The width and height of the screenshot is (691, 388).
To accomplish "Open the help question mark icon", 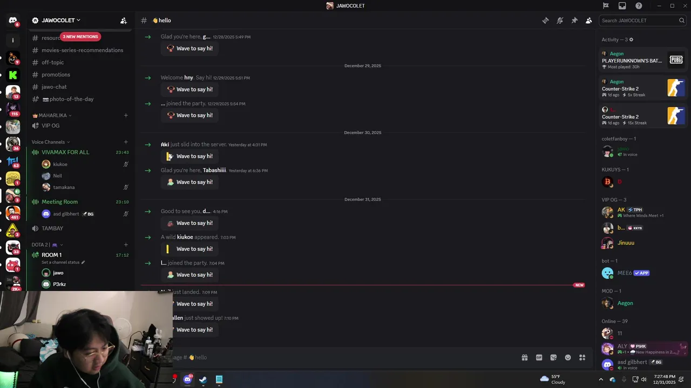I will click(x=639, y=6).
